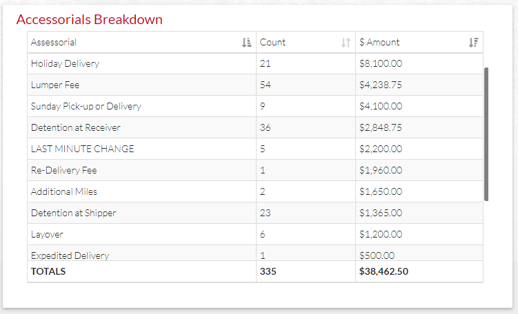Sort table by Assessorial column icon
Image resolution: width=518 pixels, height=314 pixels.
246,43
